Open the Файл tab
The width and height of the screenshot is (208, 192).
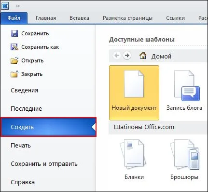(x=14, y=18)
